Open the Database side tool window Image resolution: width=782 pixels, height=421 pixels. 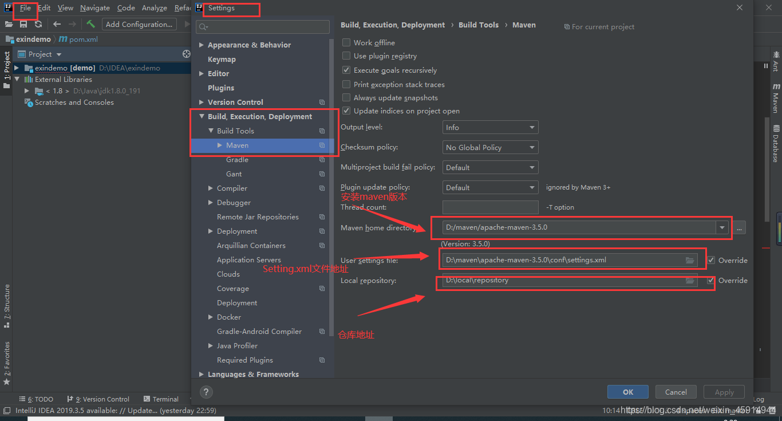pos(776,143)
